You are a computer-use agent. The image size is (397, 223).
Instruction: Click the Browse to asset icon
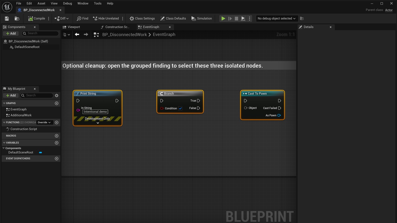pos(17,19)
